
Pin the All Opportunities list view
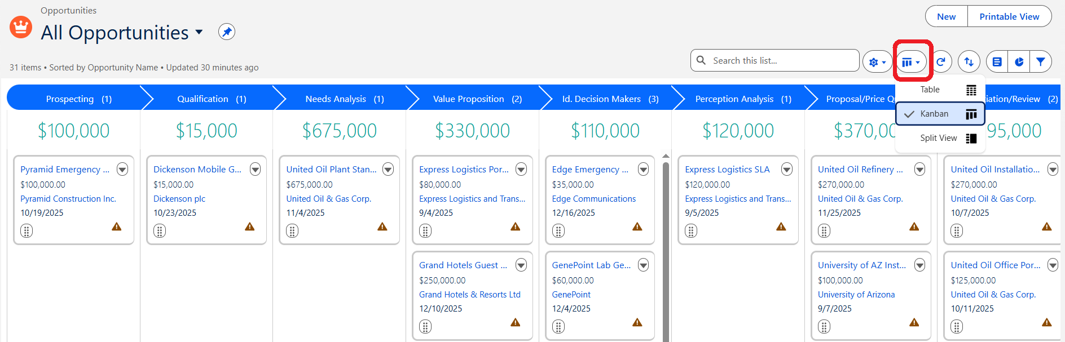click(x=227, y=32)
